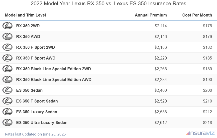217x138 pixels.
Task: Click the $212 monthly cost value
Action: (208, 112)
